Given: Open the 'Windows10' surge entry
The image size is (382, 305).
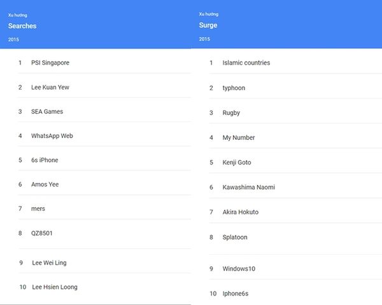Looking at the screenshot, I should [x=239, y=269].
